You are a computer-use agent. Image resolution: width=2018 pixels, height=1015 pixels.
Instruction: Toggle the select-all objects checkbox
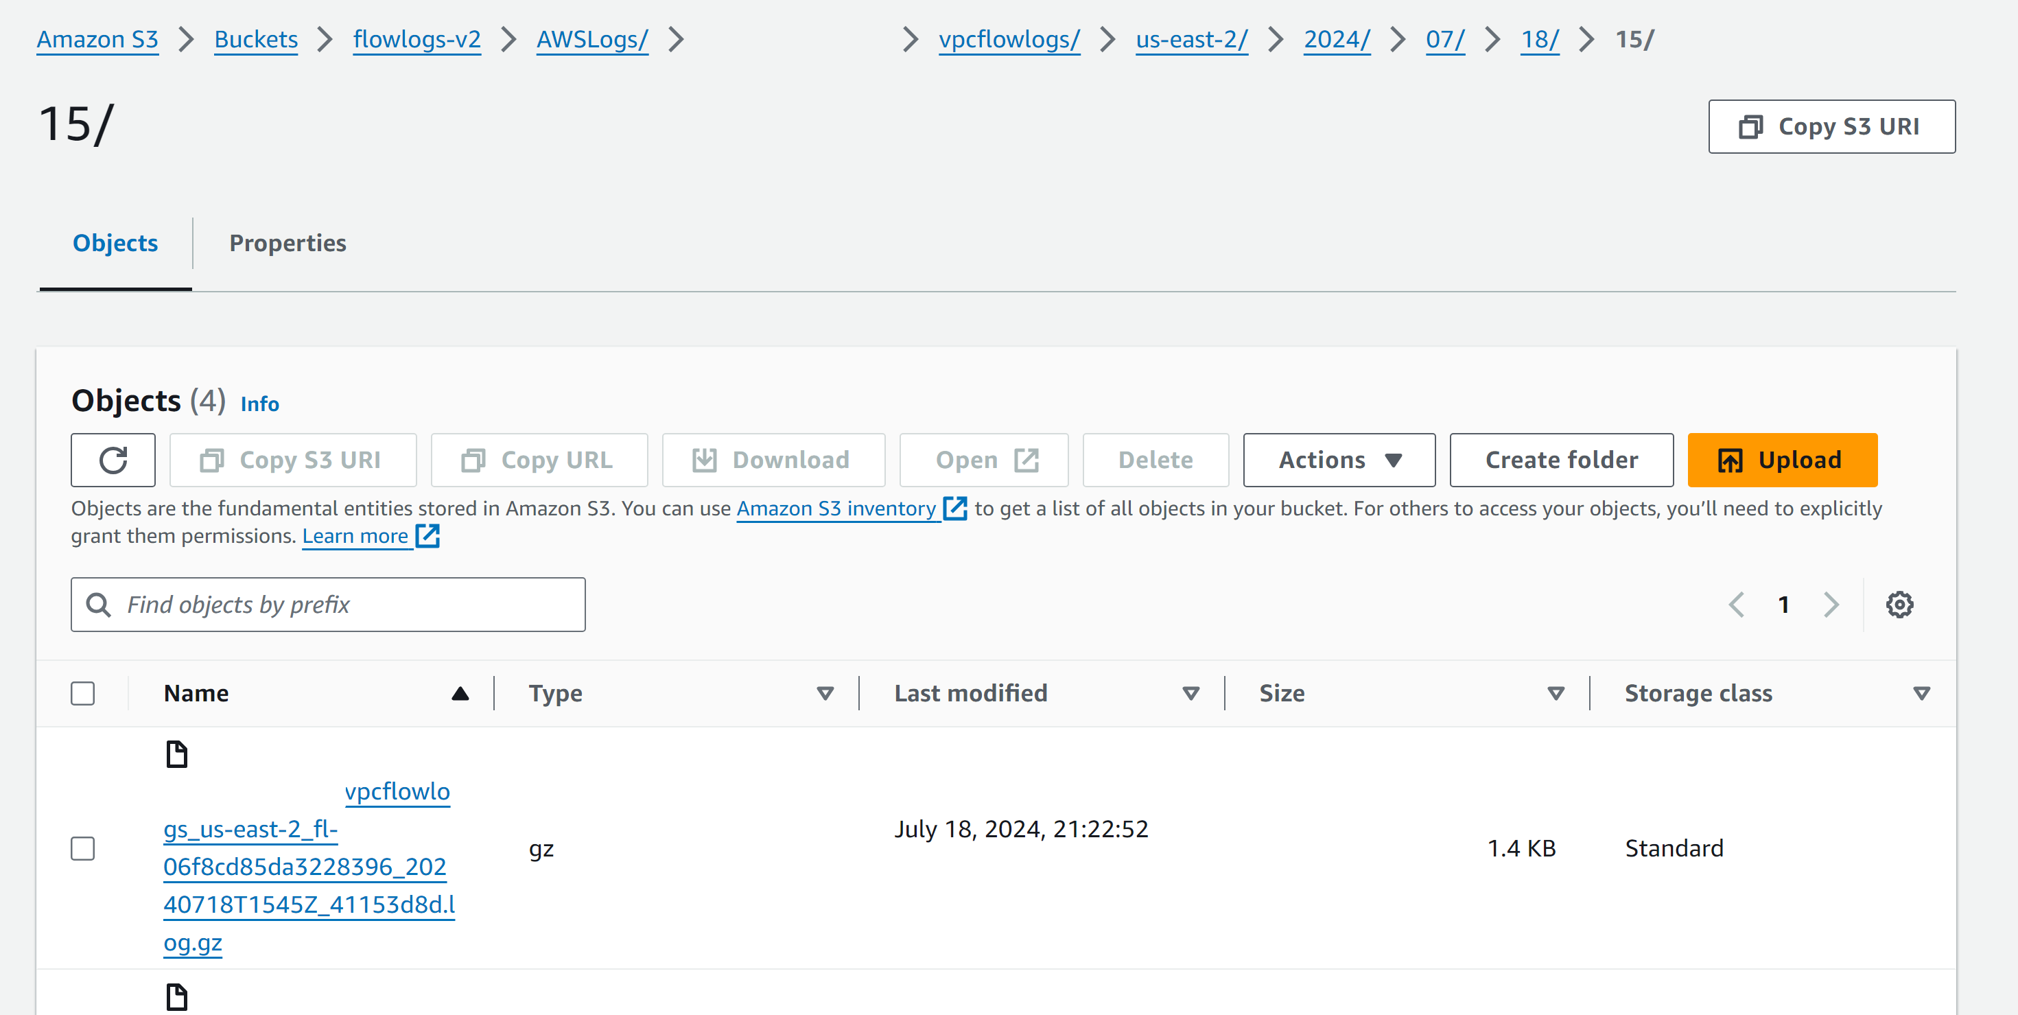pyautogui.click(x=83, y=693)
